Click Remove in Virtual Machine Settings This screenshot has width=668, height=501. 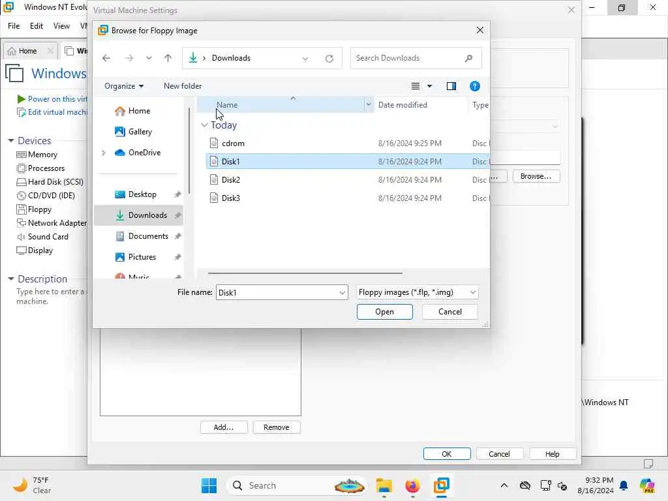tap(277, 427)
